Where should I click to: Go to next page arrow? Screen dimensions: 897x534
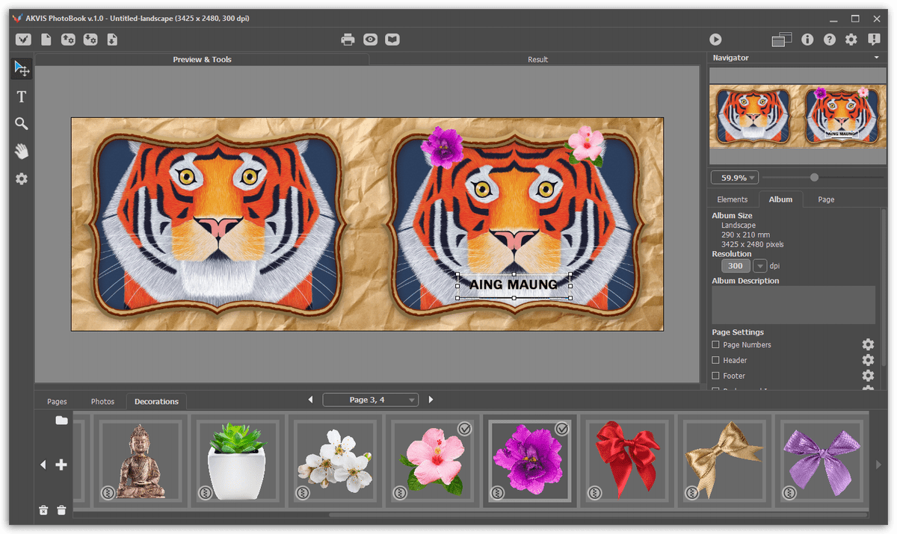[431, 400]
